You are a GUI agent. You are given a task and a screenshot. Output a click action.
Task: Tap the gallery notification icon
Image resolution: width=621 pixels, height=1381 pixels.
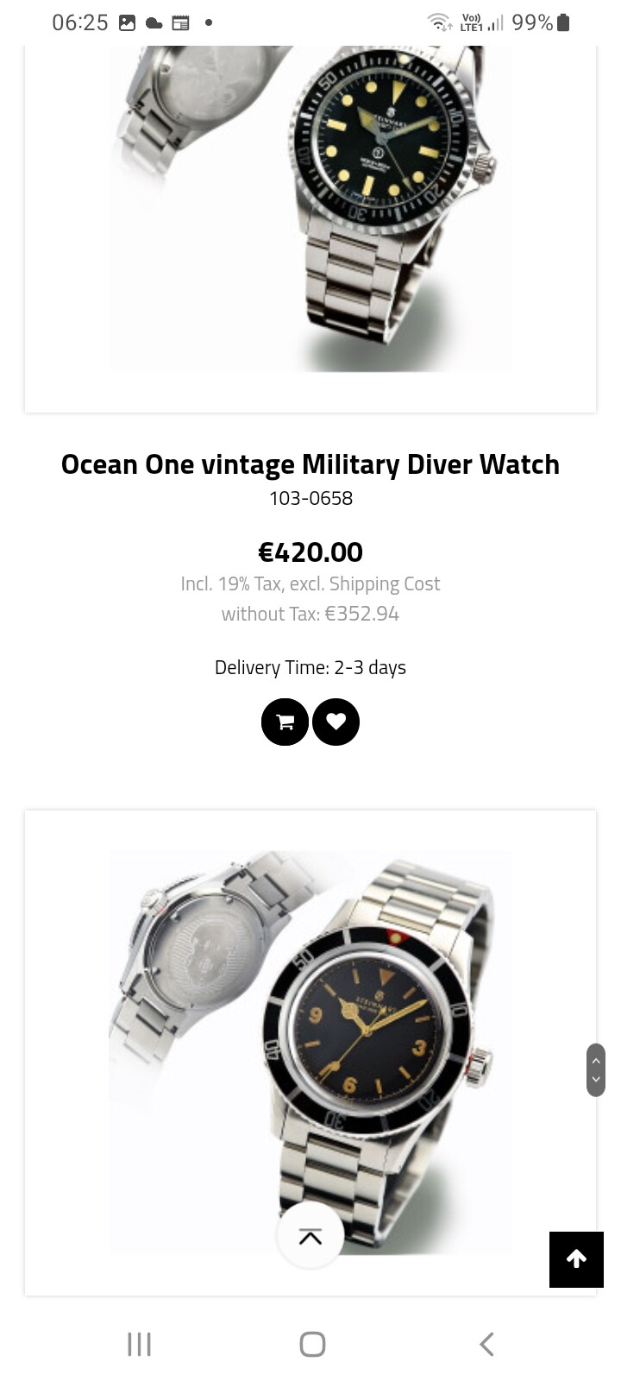coord(128,23)
